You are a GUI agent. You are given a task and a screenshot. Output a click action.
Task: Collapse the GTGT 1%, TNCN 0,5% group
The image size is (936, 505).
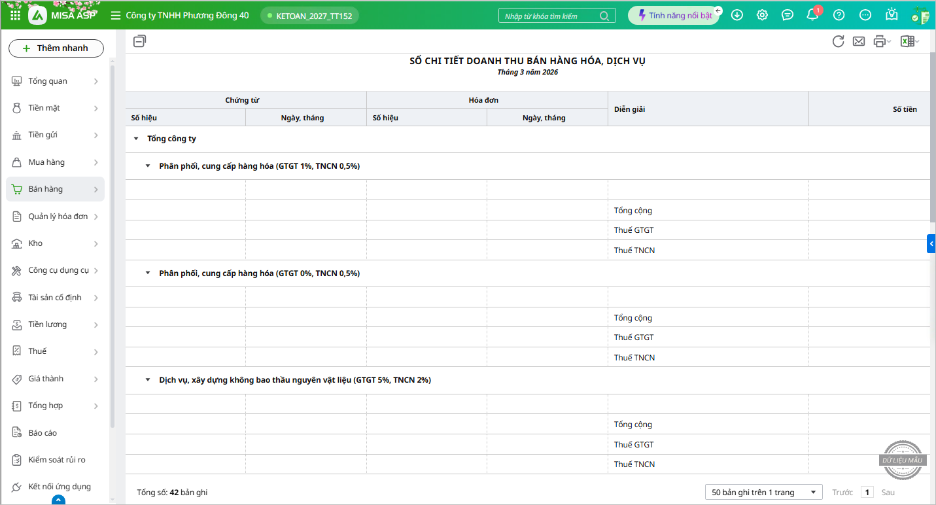click(148, 166)
